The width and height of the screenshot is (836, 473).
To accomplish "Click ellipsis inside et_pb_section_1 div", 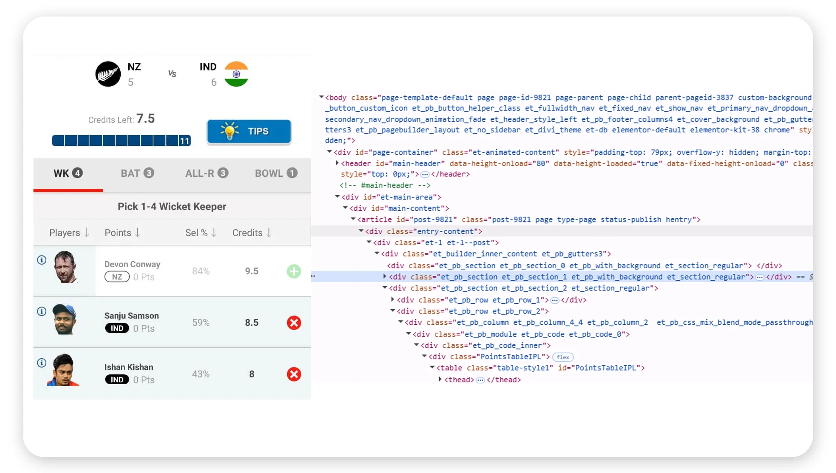I will tap(760, 277).
